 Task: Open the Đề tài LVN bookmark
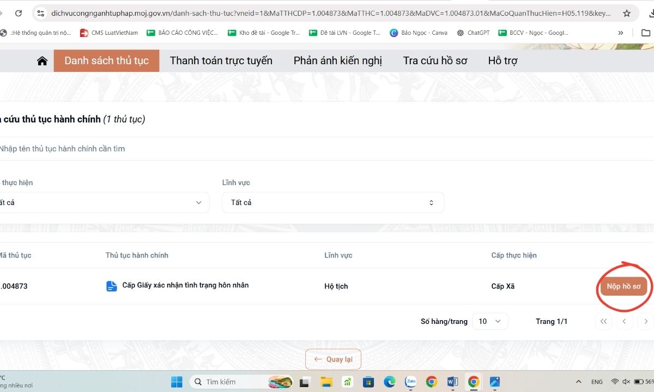(x=344, y=33)
